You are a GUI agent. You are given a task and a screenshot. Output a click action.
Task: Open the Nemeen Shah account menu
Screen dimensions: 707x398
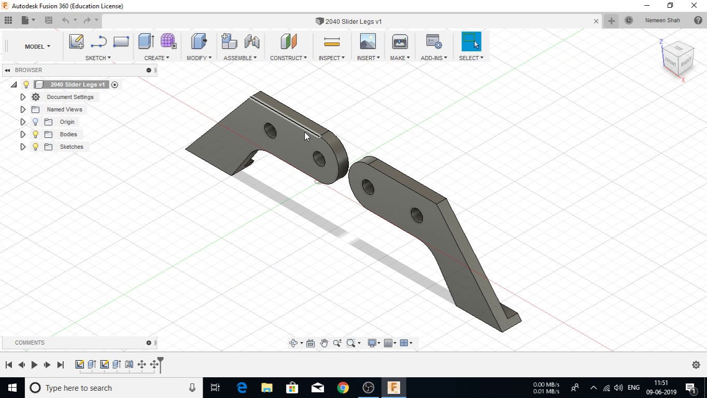662,21
